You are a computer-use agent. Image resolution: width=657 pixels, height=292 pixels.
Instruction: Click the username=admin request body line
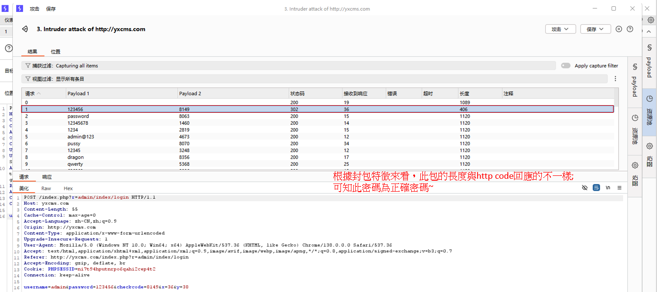point(106,287)
